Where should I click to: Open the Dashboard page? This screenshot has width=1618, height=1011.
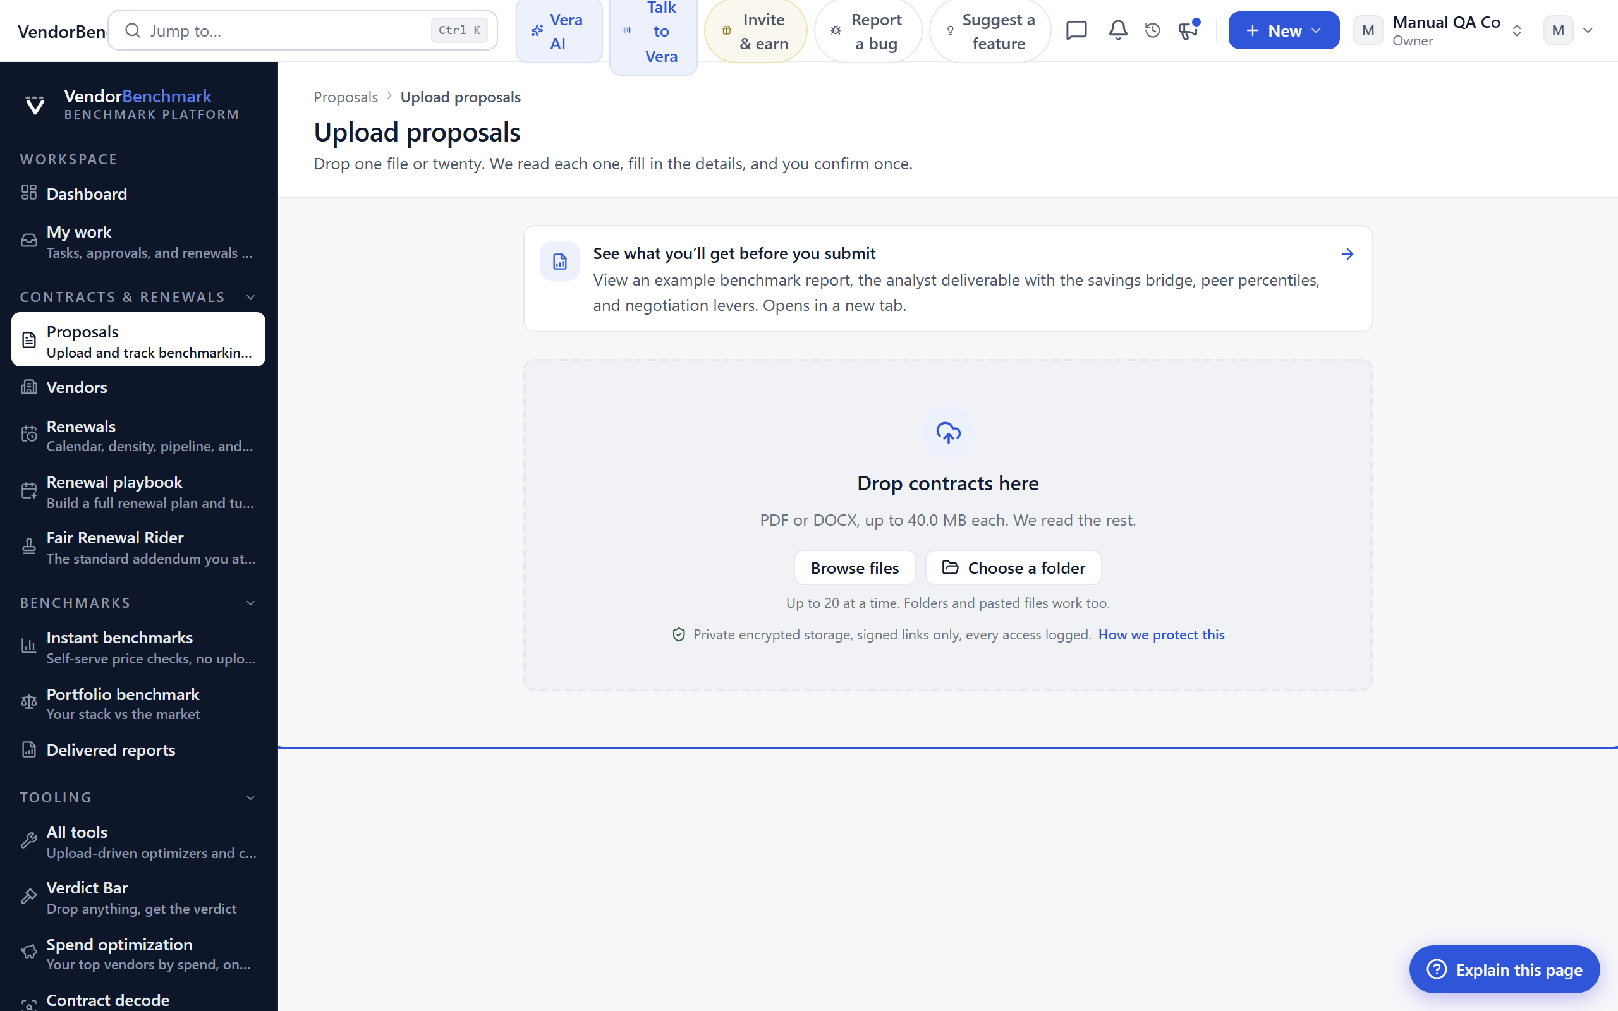[138, 193]
